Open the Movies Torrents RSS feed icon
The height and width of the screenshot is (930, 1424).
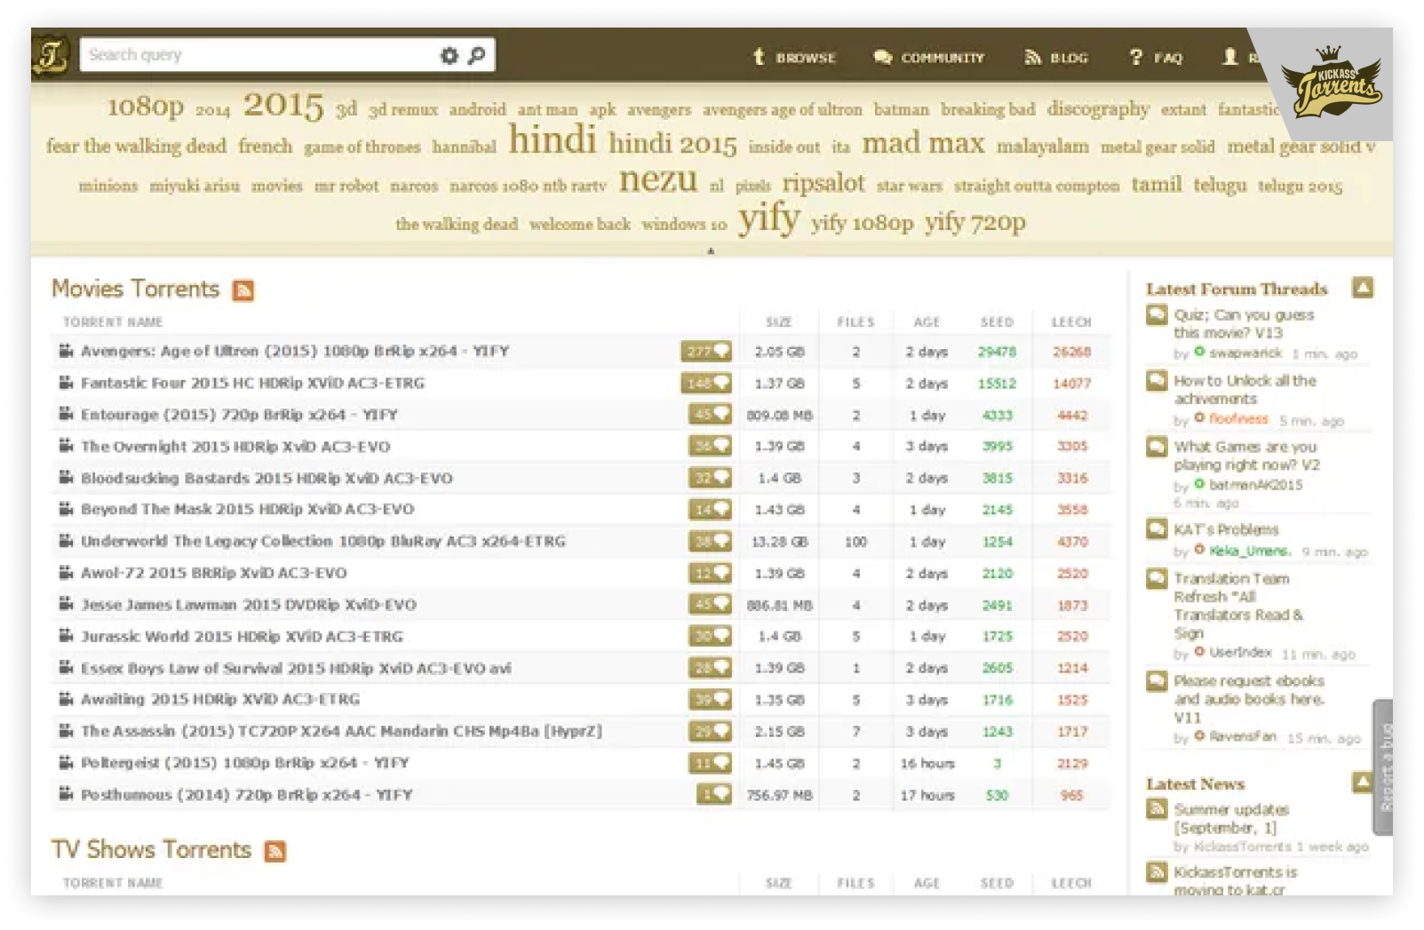(243, 290)
